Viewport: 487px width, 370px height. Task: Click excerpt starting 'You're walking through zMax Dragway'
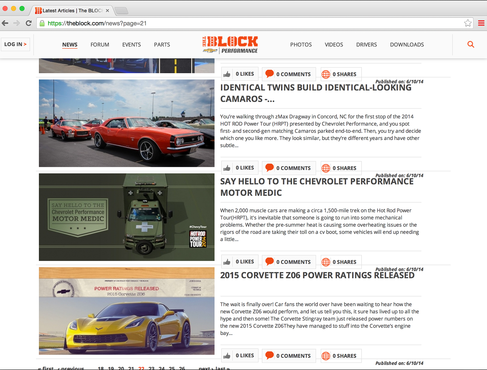[x=321, y=131]
